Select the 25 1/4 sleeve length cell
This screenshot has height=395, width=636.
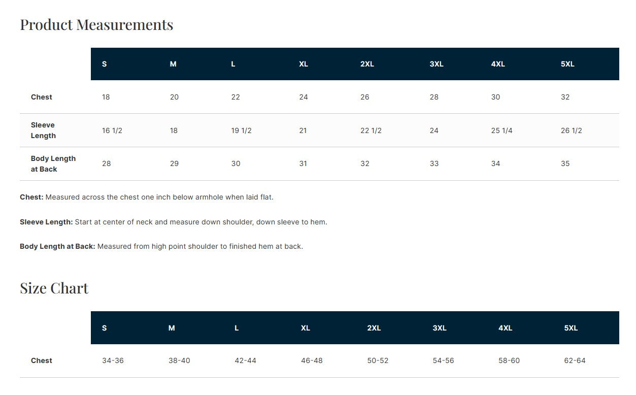coord(501,130)
